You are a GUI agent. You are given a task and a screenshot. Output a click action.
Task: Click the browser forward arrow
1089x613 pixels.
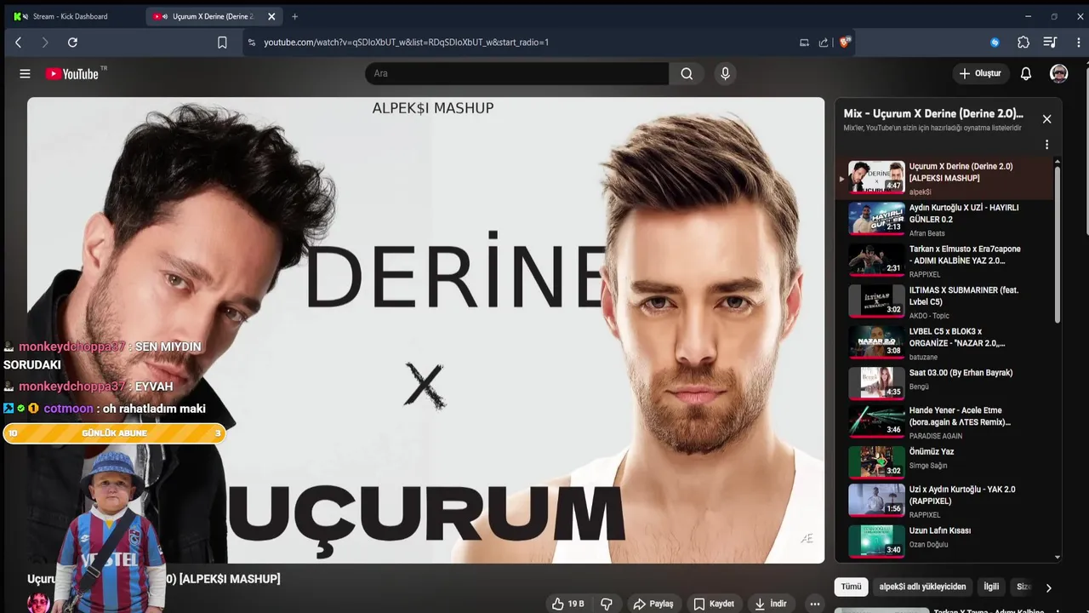click(45, 42)
